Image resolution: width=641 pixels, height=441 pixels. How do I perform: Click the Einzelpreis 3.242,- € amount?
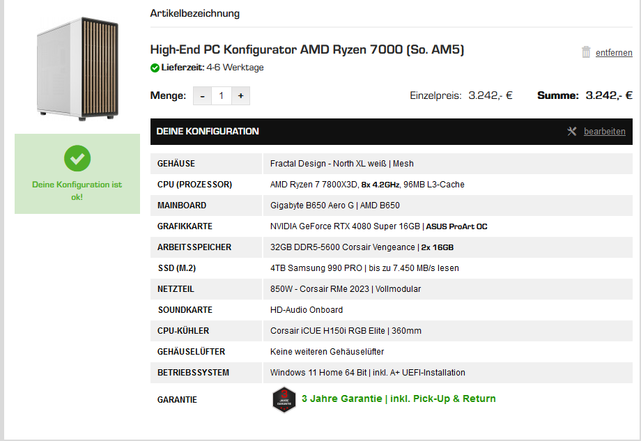tap(490, 95)
